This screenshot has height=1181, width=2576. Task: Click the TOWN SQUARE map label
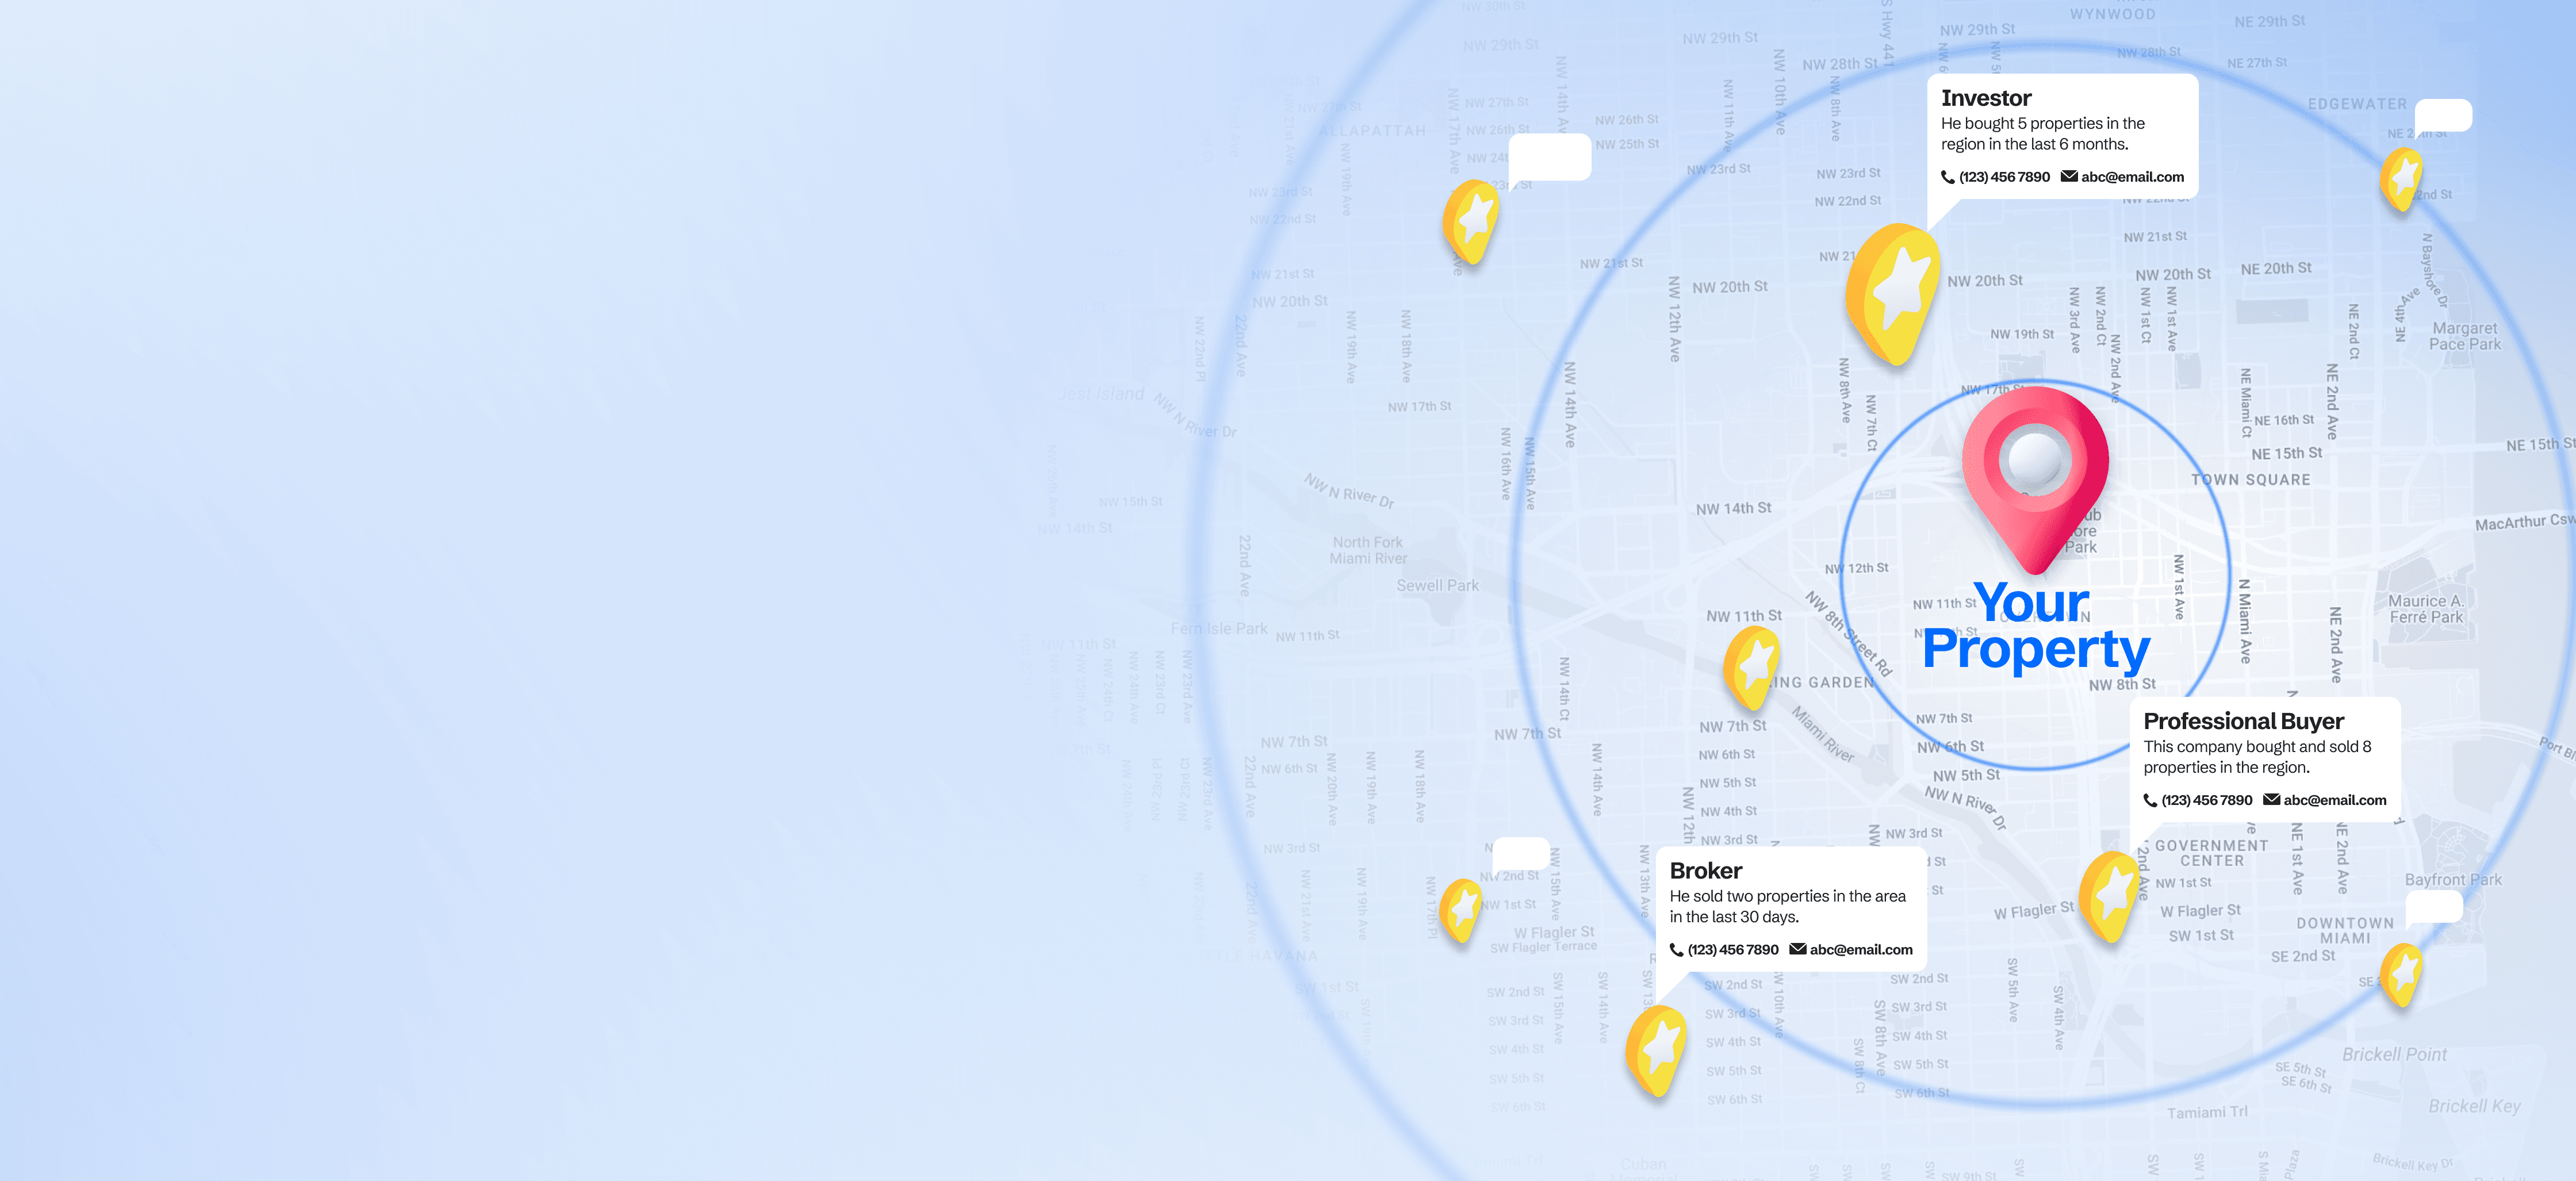(x=2250, y=480)
